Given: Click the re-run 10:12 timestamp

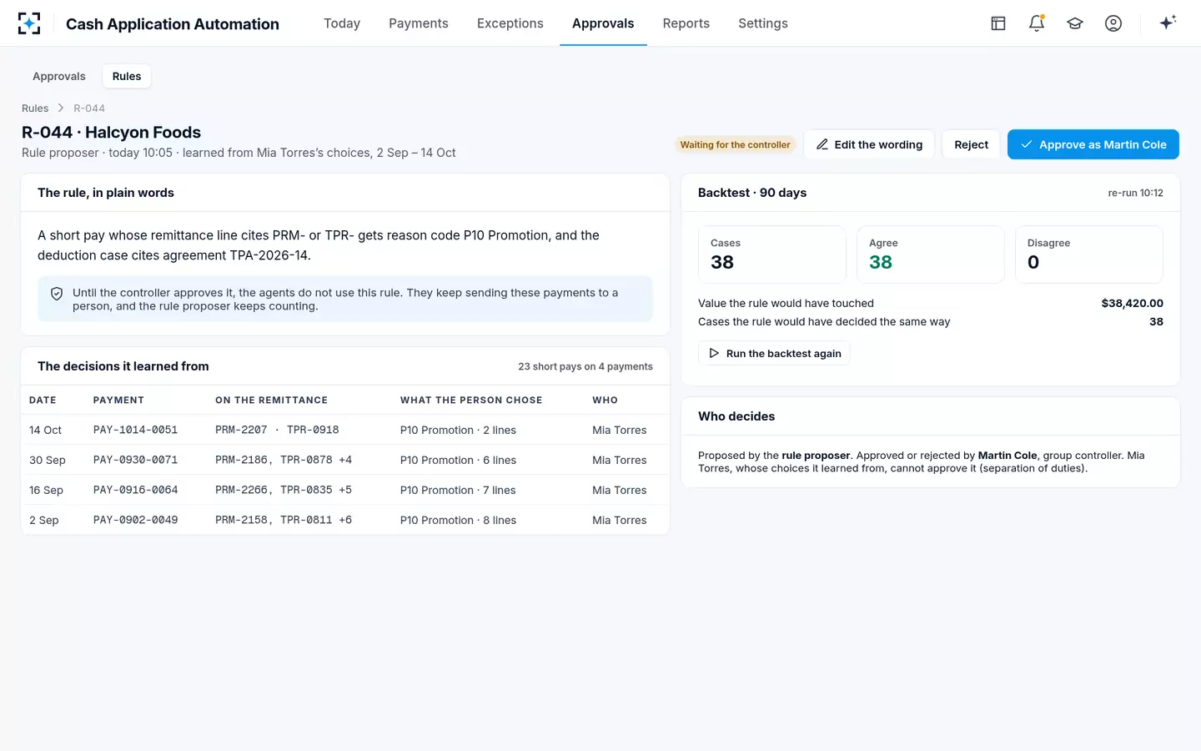Looking at the screenshot, I should pos(1135,193).
